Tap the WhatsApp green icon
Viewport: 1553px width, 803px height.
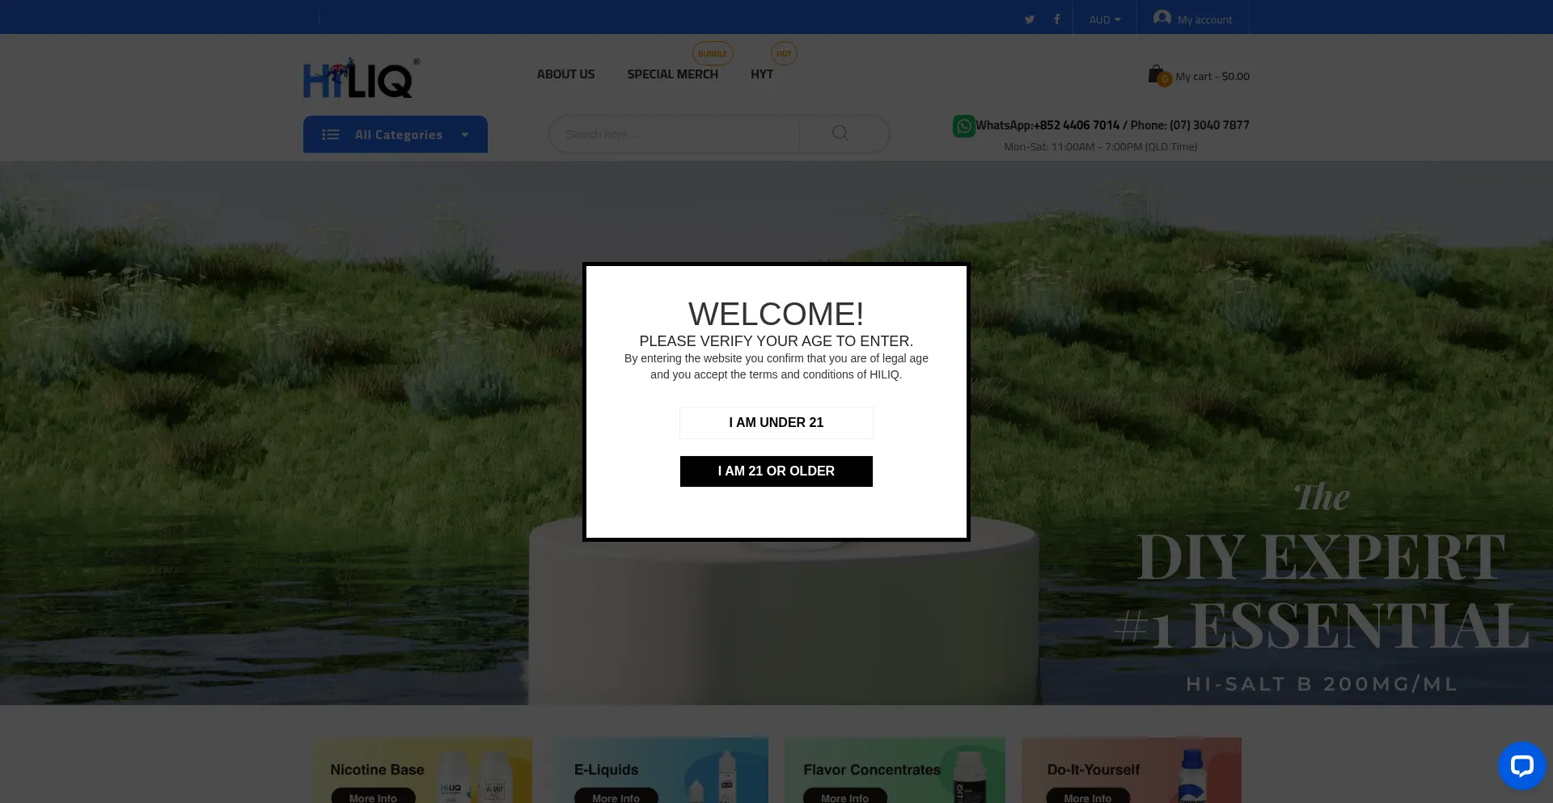[x=963, y=126]
